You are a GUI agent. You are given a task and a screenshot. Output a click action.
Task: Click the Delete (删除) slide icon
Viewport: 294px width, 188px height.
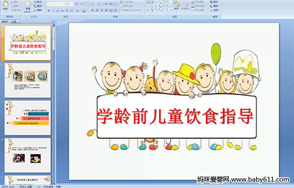click(x=35, y=10)
